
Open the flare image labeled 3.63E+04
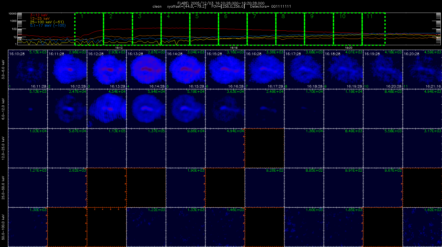pos(225,109)
